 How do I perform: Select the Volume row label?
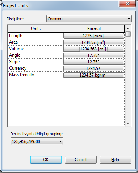[17, 49]
